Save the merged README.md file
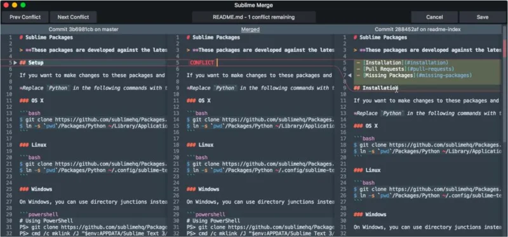The width and height of the screenshot is (508, 237). click(x=483, y=17)
